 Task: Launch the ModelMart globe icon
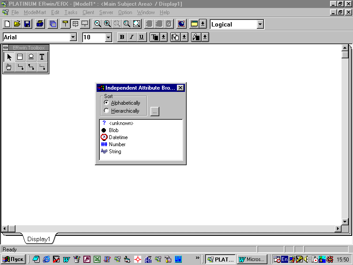tap(181, 24)
